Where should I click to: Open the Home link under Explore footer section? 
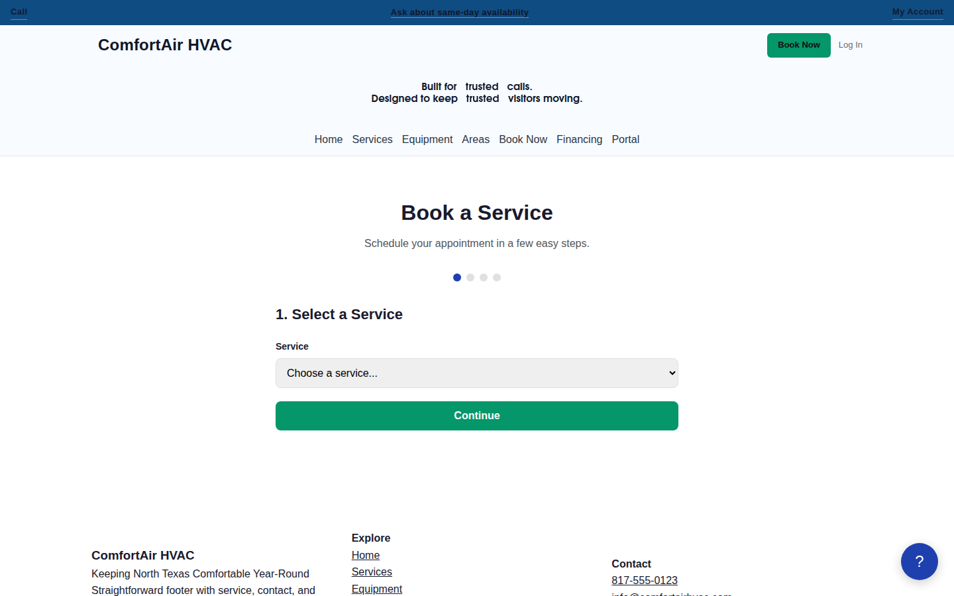(366, 555)
